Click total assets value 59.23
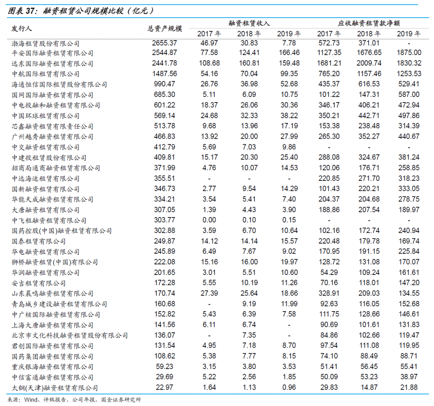This screenshot has width=434, height=406. (x=164, y=366)
